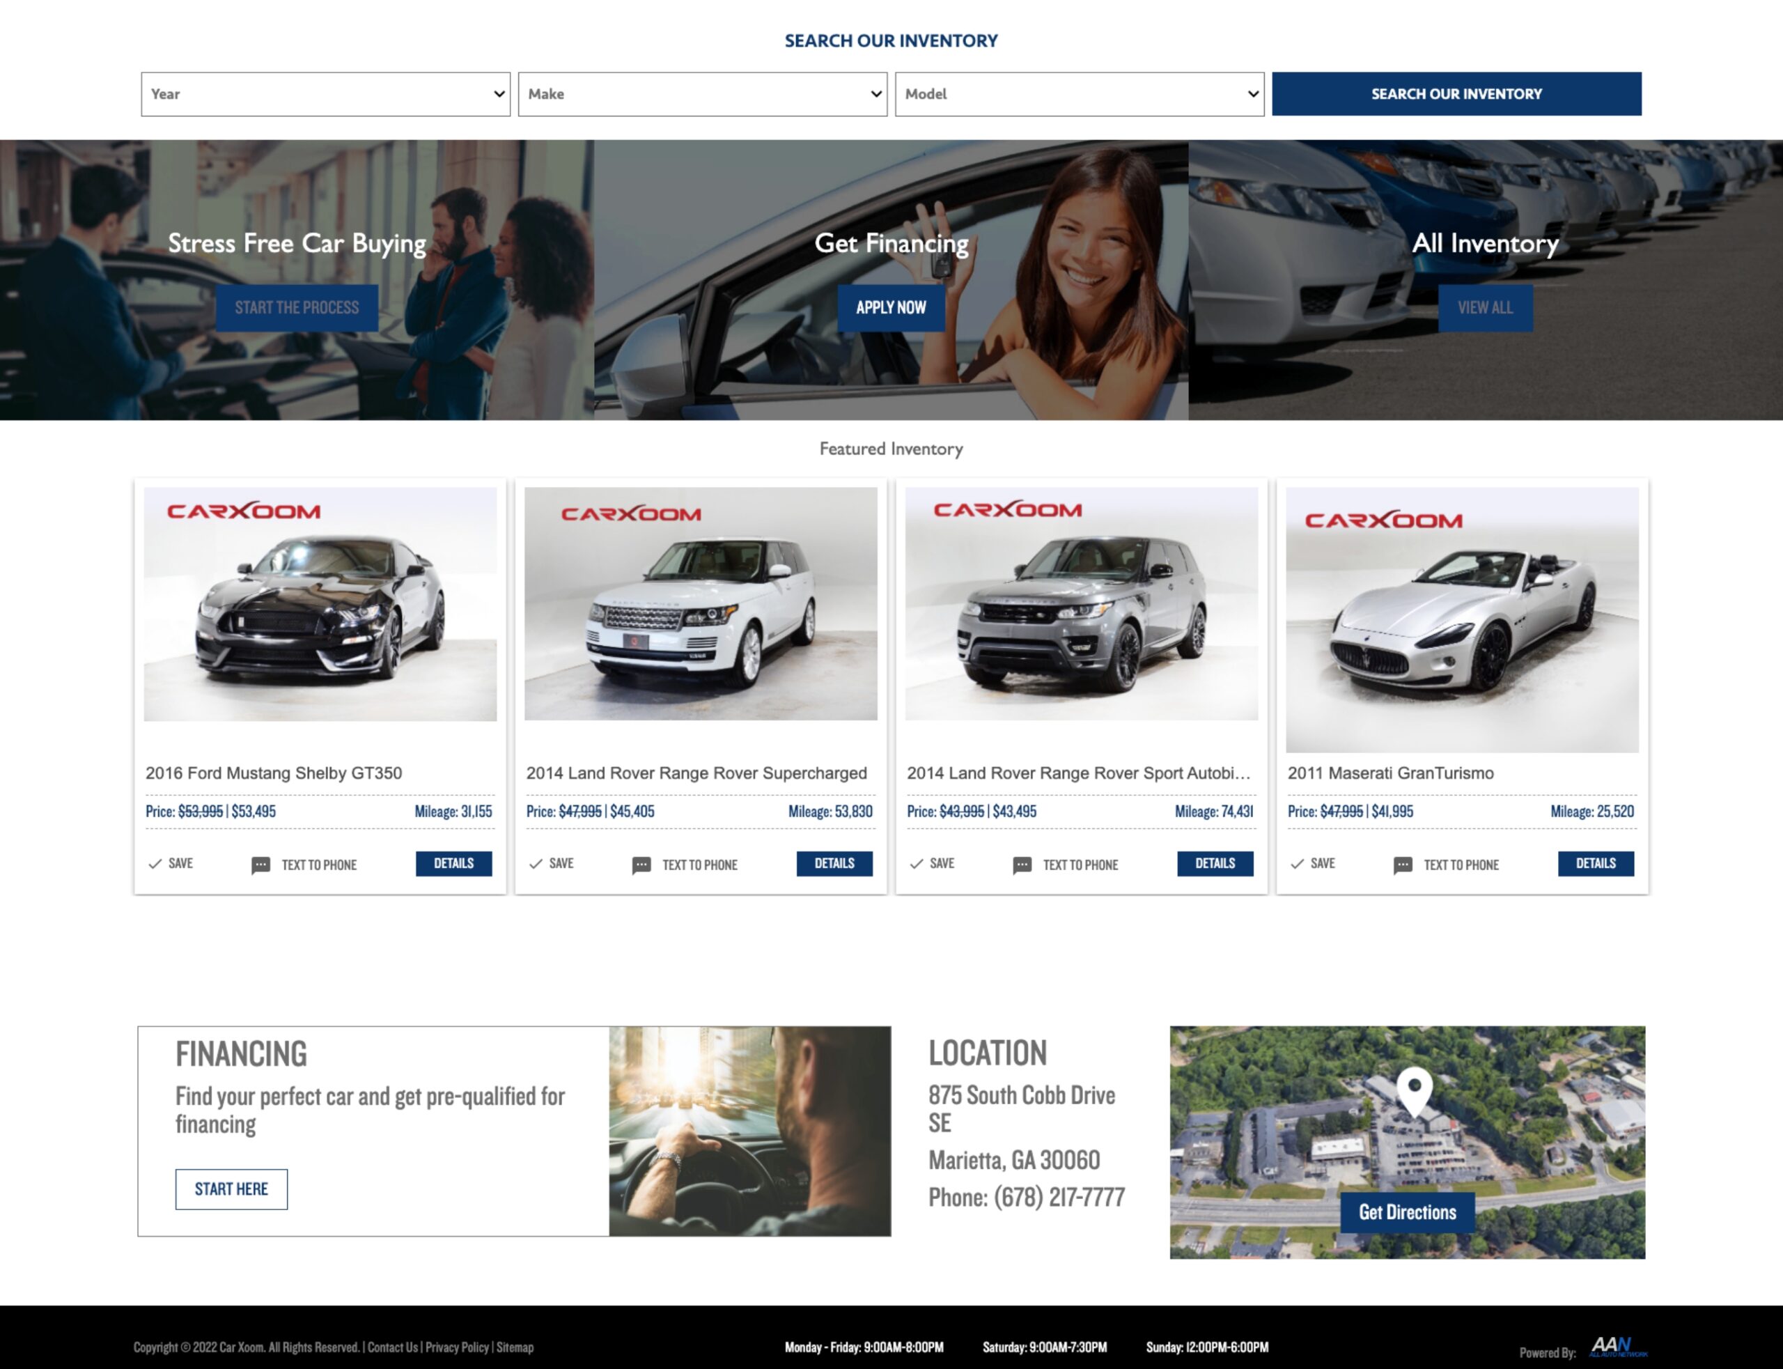Image resolution: width=1783 pixels, height=1369 pixels.
Task: Open the Maserati GranTurismo photo
Action: 1462,619
